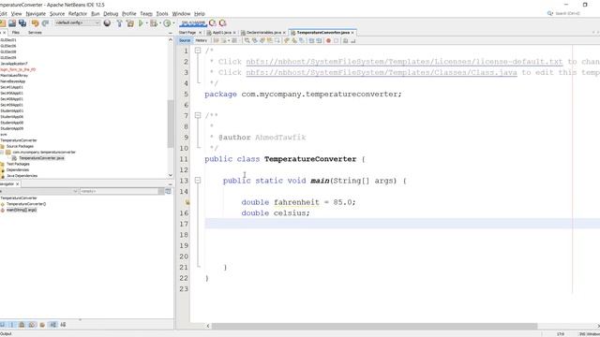Select main(String[] args) in Navigator
Viewport: 600px width, 337px height.
pyautogui.click(x=22, y=210)
